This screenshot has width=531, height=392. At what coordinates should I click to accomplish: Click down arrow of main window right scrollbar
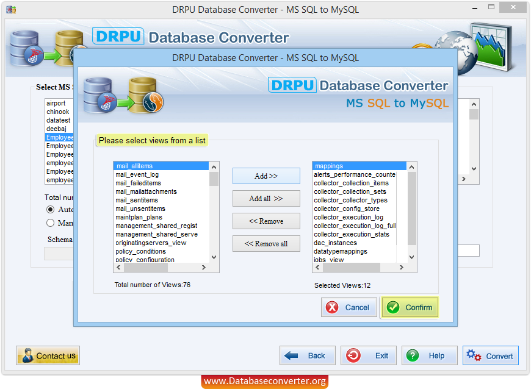pos(474,168)
